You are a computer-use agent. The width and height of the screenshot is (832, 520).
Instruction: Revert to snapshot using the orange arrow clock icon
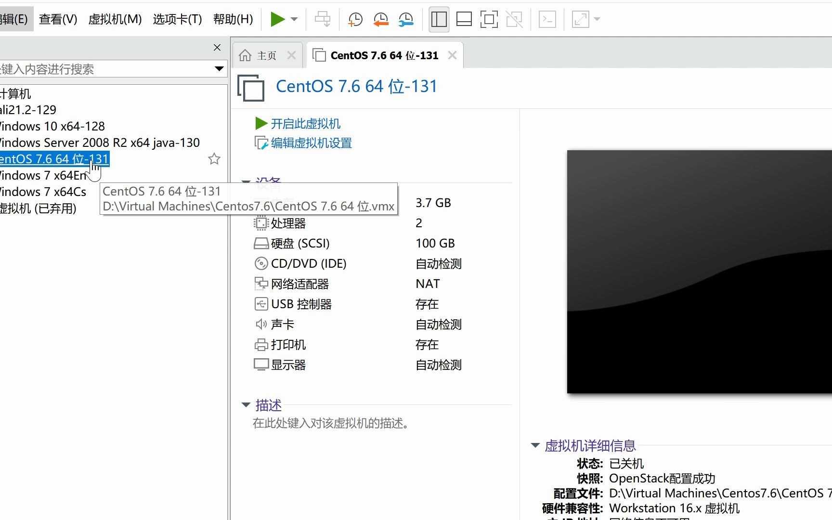pos(380,19)
